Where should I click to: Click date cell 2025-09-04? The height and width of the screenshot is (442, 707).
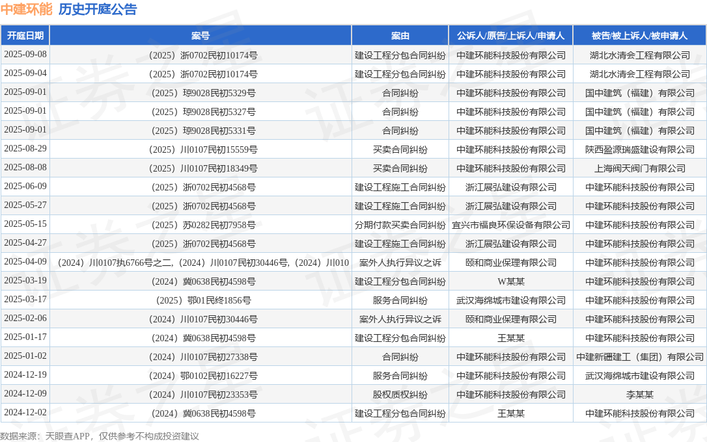pos(25,73)
